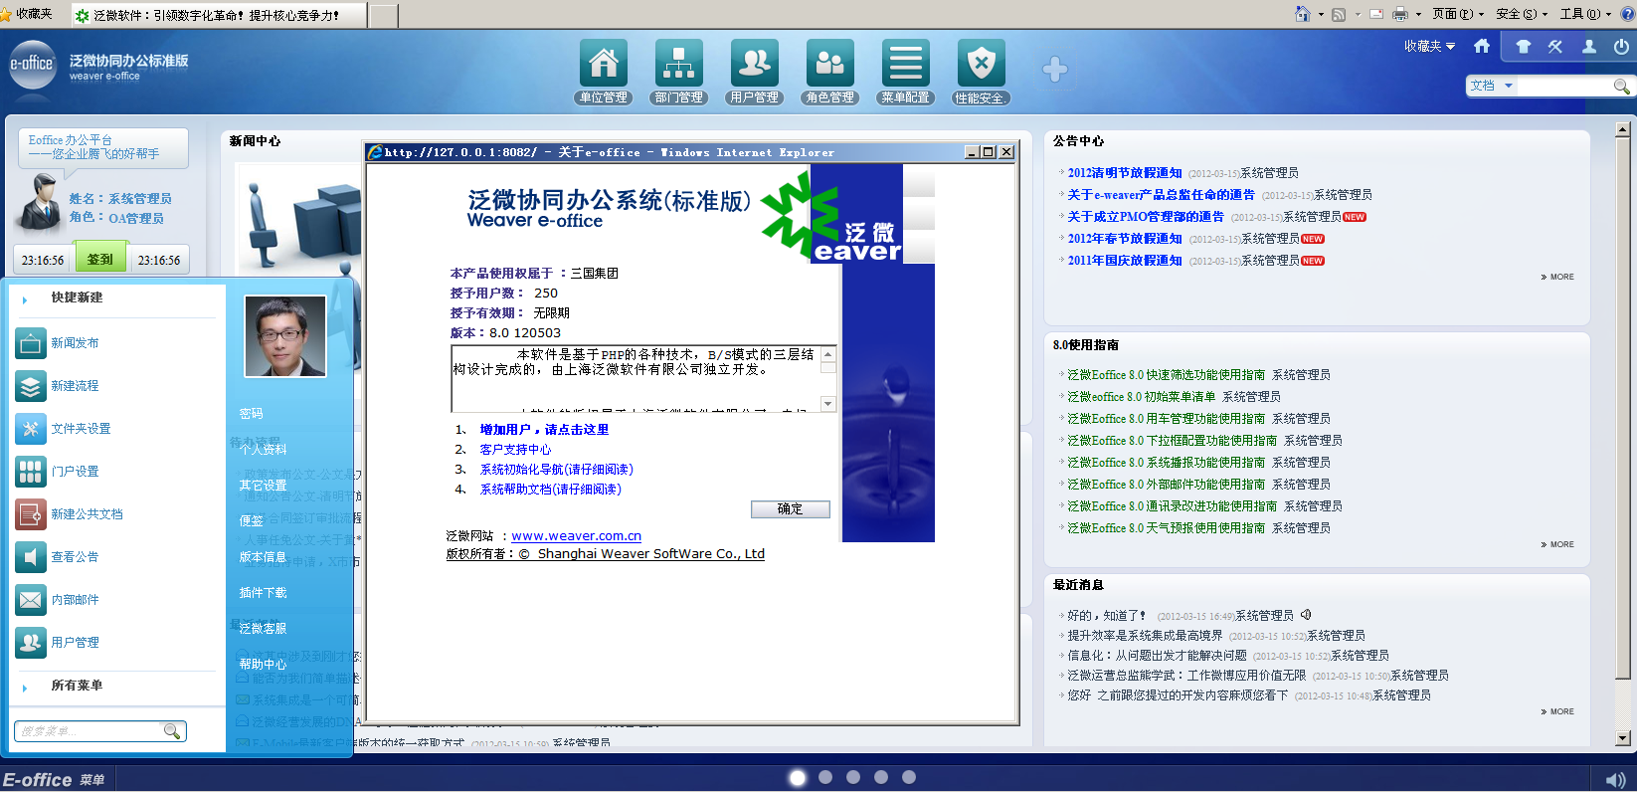Click the user avatar photo thumbnail
The height and width of the screenshot is (792, 1637).
point(285,336)
